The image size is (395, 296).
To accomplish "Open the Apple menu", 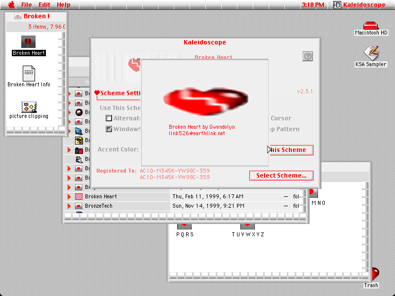I will click(11, 5).
